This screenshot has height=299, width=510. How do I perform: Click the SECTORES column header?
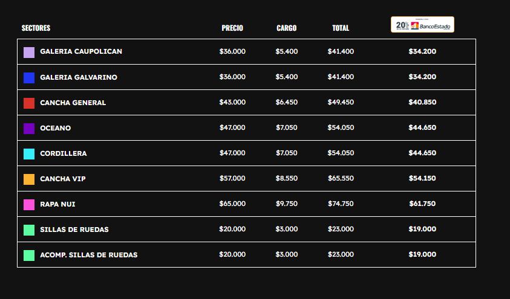pos(36,28)
